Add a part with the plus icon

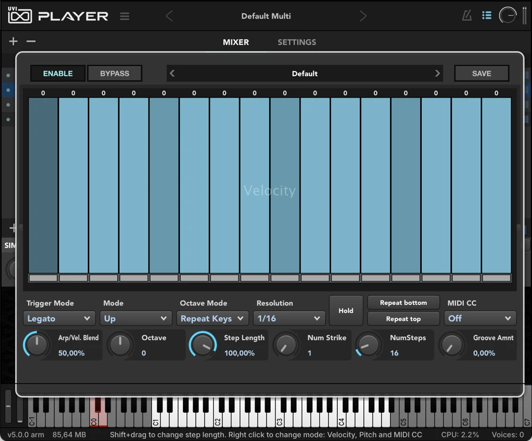tap(13, 41)
